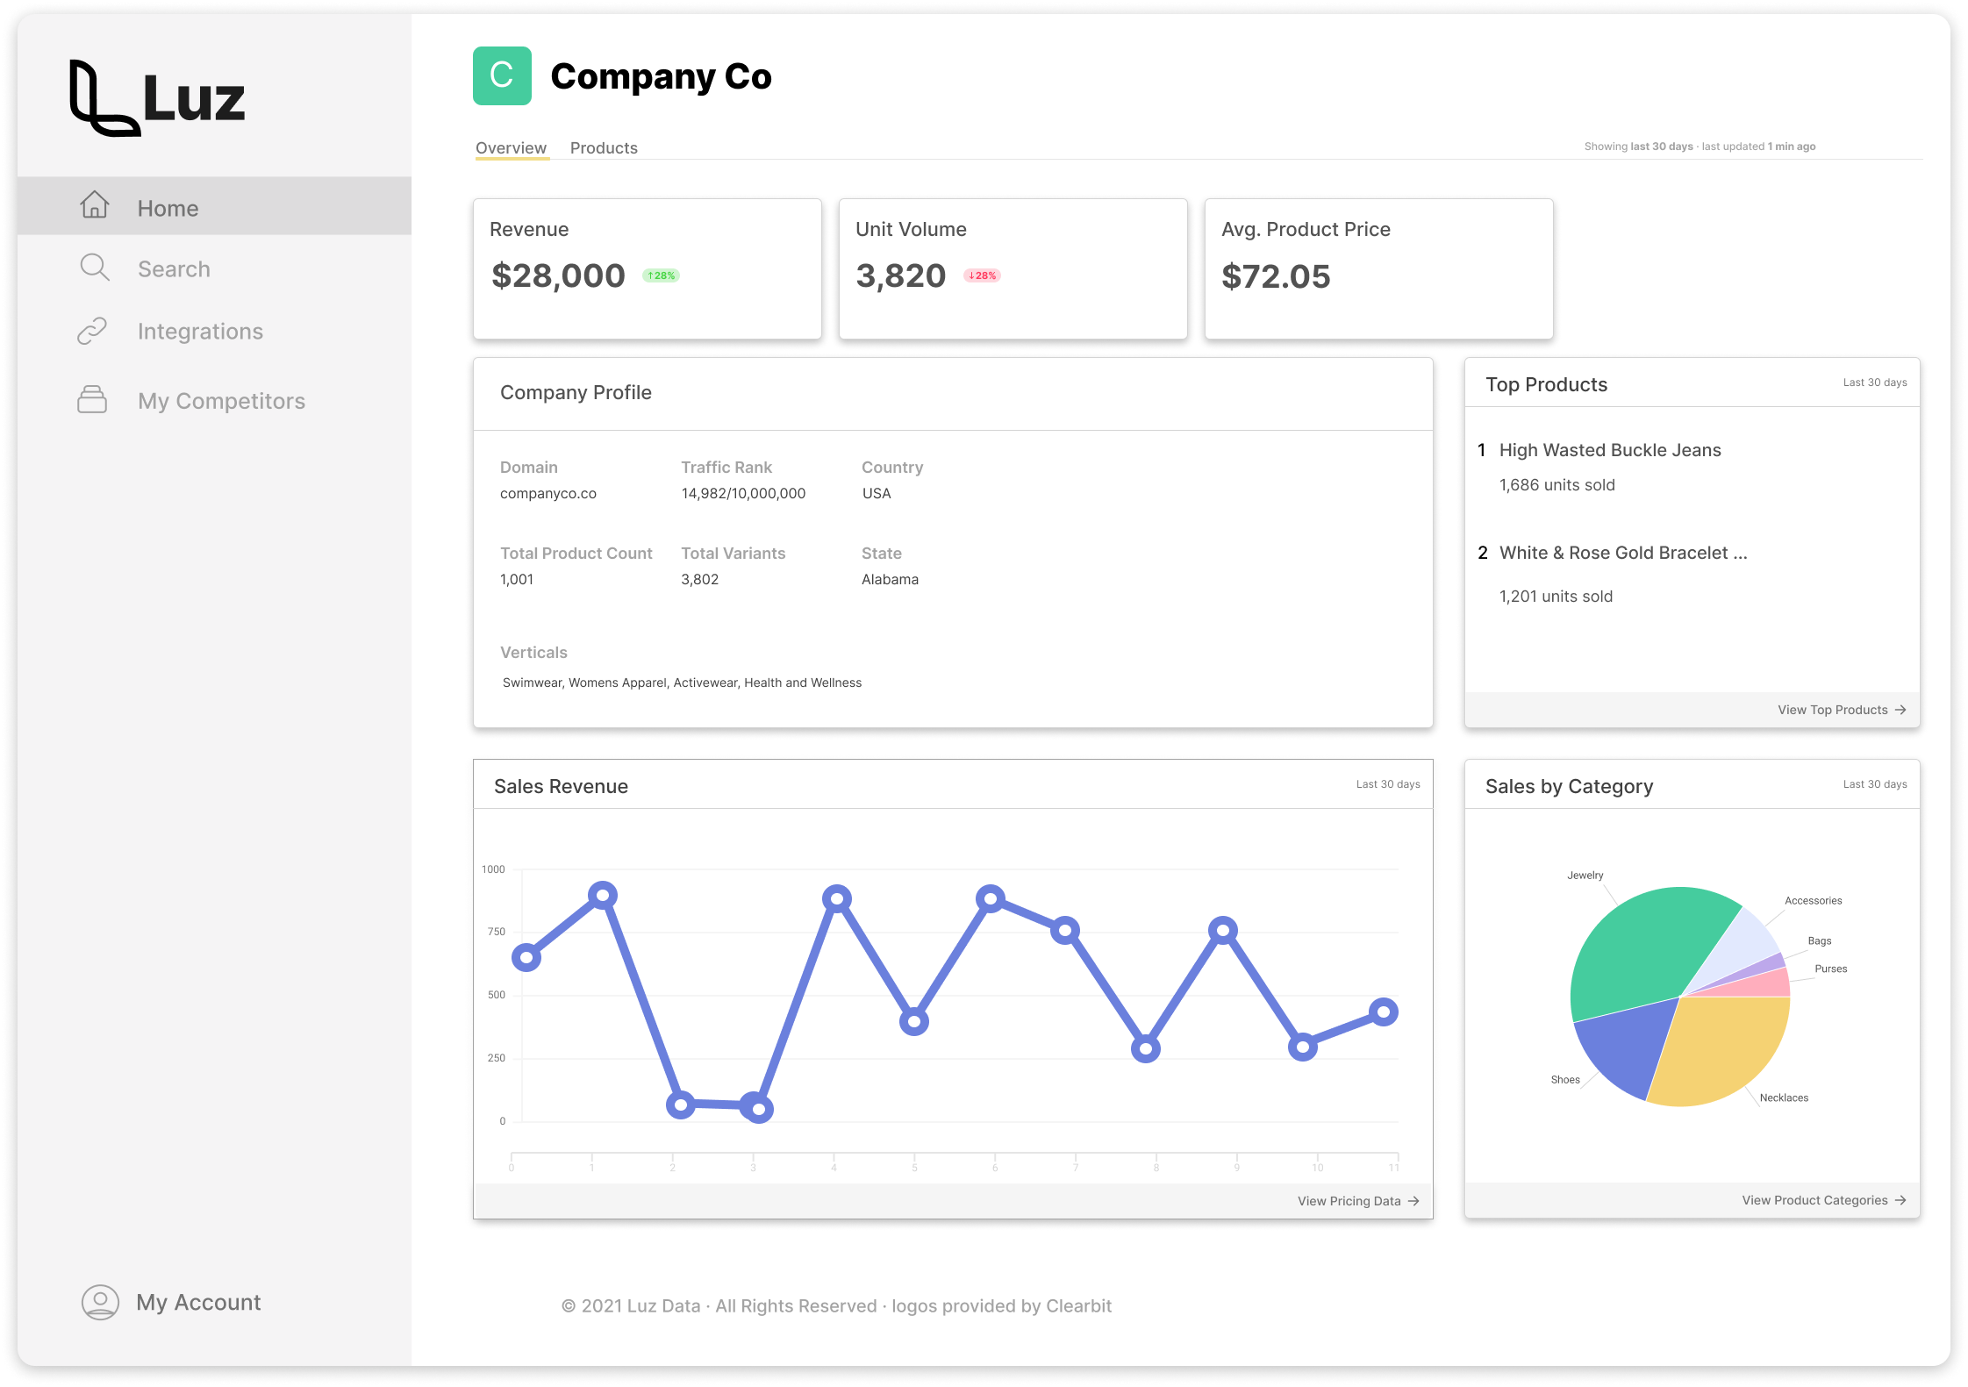Click the Company Co avatar badge

[502, 76]
